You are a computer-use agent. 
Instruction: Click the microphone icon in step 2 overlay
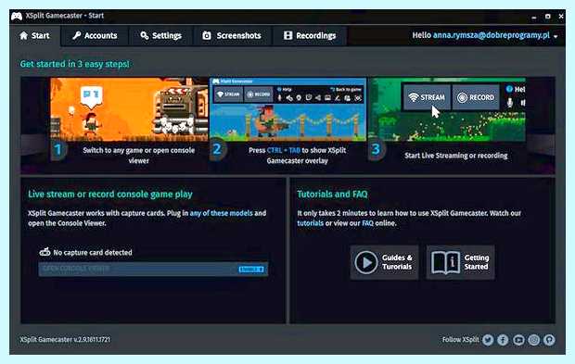pos(280,98)
